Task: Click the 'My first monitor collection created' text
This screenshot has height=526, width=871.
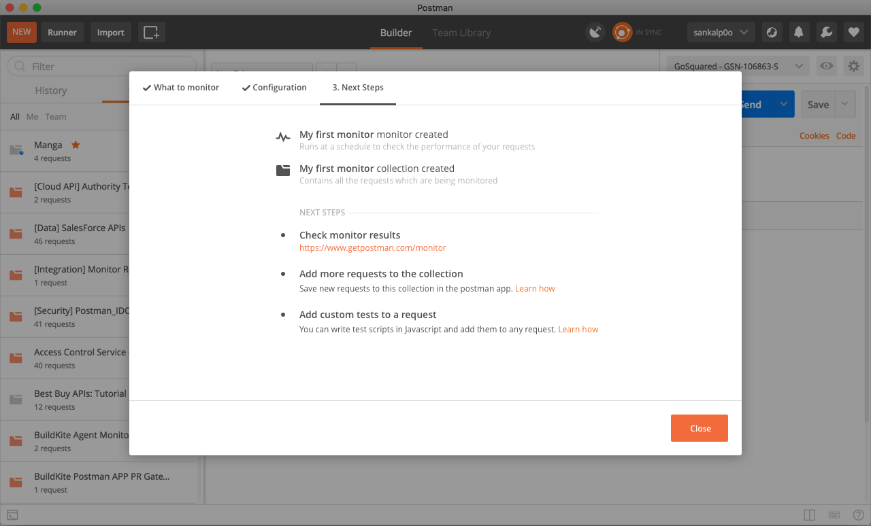Action: 377,169
